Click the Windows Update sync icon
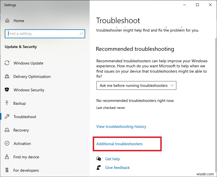This screenshot has height=177, width=217. 7,63
